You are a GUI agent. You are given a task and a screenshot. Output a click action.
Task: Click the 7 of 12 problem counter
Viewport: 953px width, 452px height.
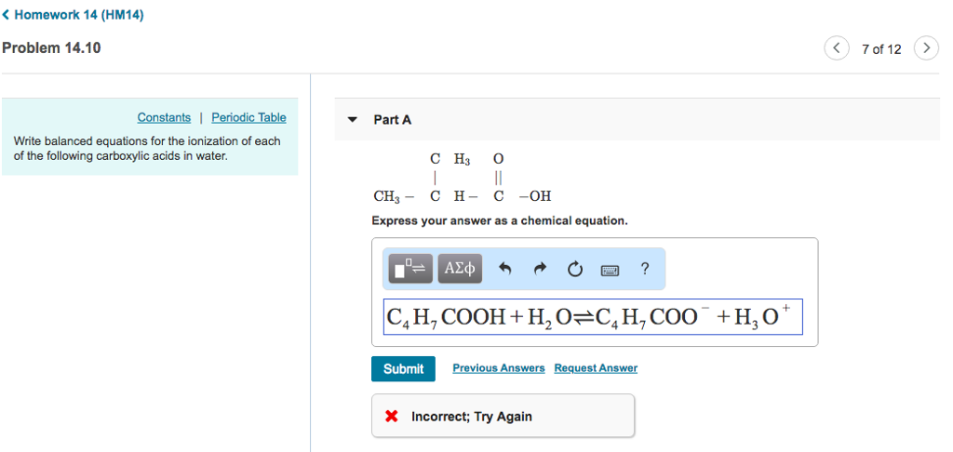click(881, 49)
